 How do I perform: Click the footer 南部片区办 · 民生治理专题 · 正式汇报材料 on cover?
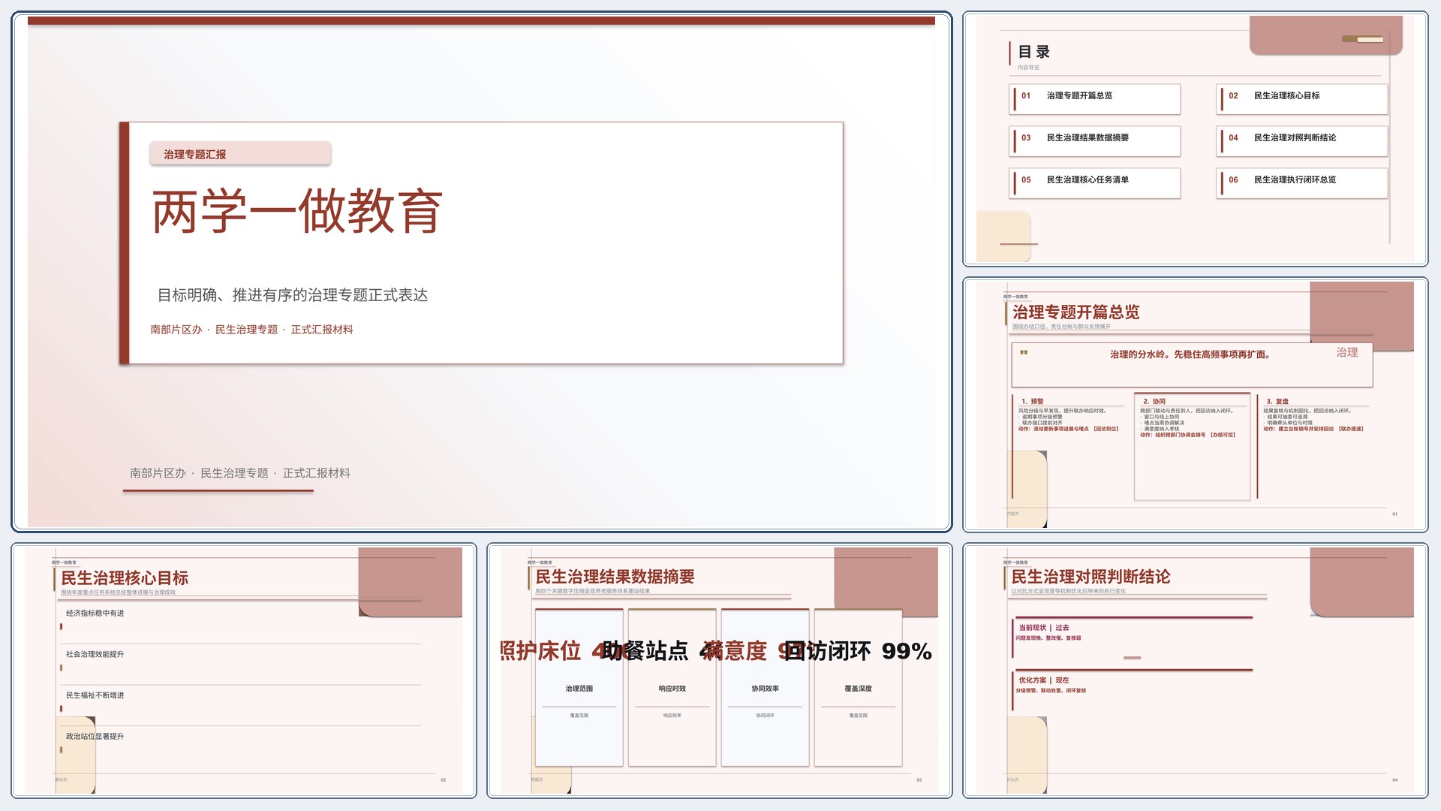point(240,473)
